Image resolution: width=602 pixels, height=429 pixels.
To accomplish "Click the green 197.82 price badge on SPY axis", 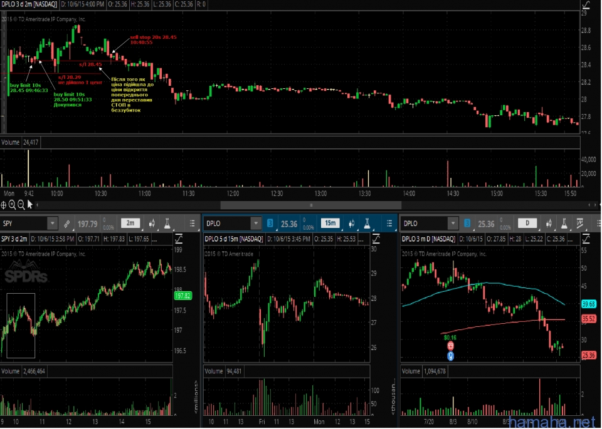I will coord(182,296).
